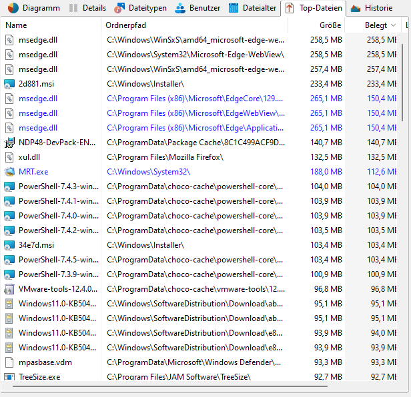Click the 233,4 MB size value
Image resolution: width=411 pixels, height=397 pixels.
[x=326, y=84]
